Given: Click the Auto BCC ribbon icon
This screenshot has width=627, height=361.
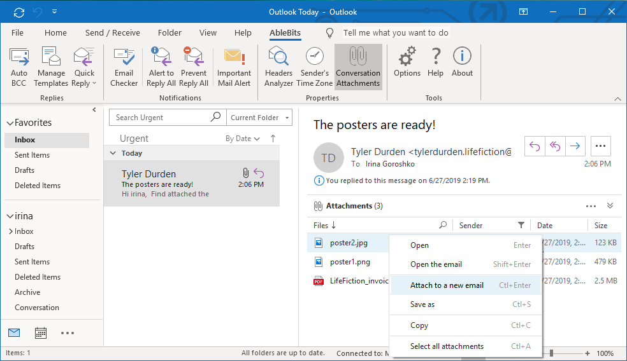Looking at the screenshot, I should [x=18, y=67].
